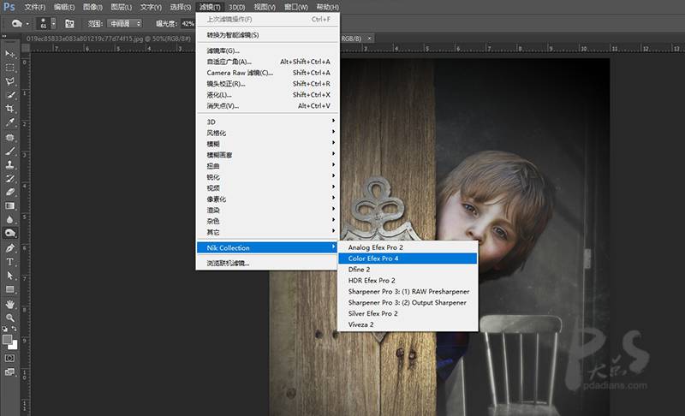Open the 图像(I) menu
Image resolution: width=685 pixels, height=416 pixels.
point(92,7)
